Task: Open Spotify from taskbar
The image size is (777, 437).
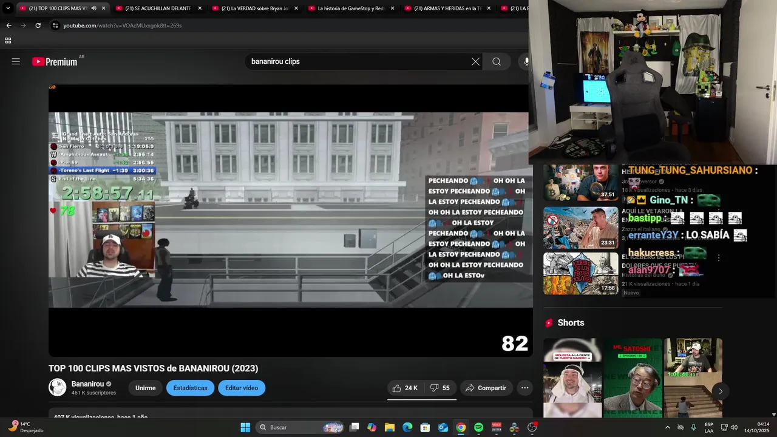Action: point(478,427)
